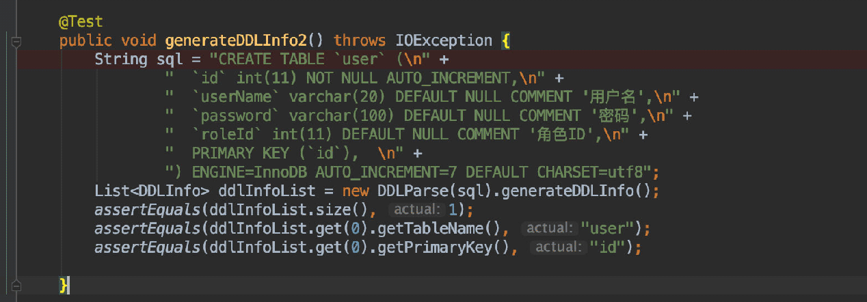Click the '用户名' comment text in the SQL
867x302 pixels.
tap(618, 96)
